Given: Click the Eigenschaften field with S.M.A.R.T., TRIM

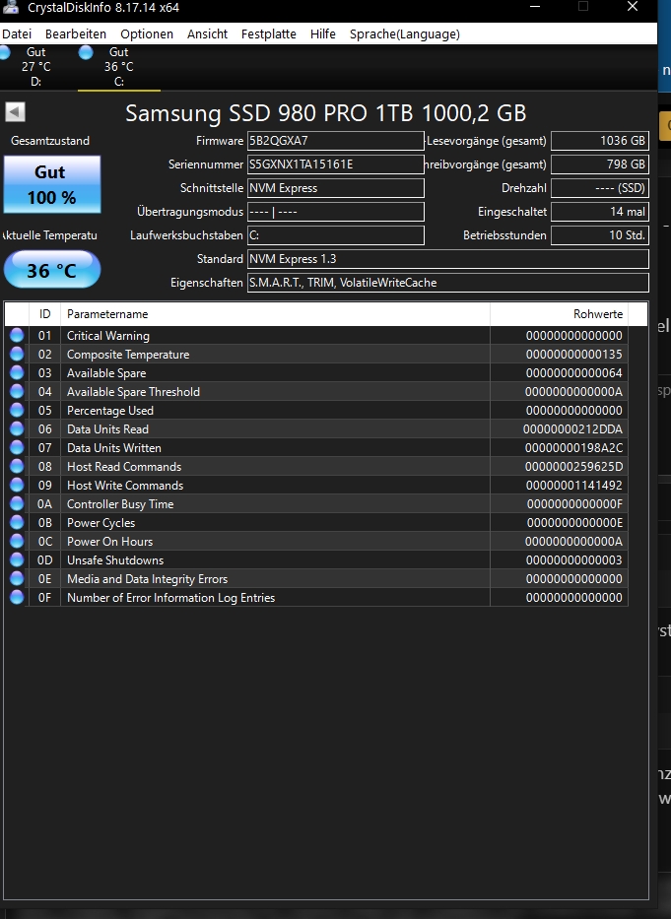Looking at the screenshot, I should pyautogui.click(x=447, y=283).
